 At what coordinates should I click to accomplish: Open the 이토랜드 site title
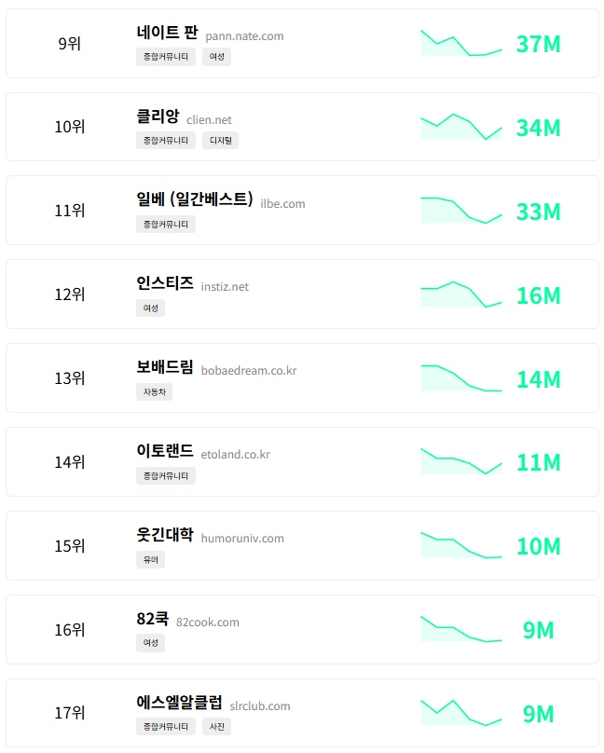click(164, 452)
